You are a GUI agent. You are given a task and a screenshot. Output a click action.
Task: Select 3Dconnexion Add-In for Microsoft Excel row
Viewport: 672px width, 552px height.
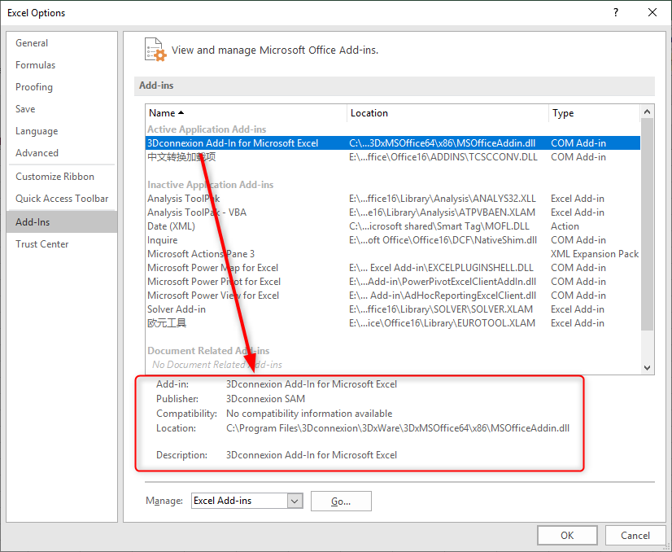393,142
